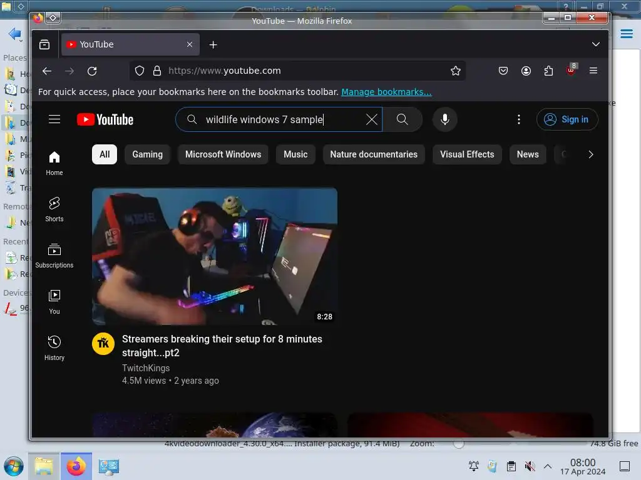Open video title Streamers breaking their setup
This screenshot has height=480, width=641.
pos(222,346)
